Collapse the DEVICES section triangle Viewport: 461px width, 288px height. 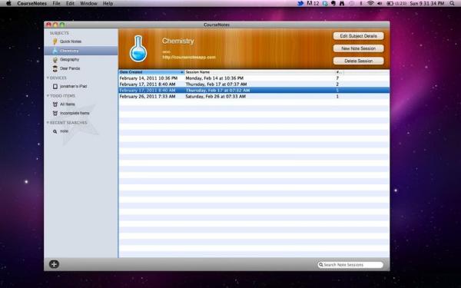pyautogui.click(x=48, y=78)
